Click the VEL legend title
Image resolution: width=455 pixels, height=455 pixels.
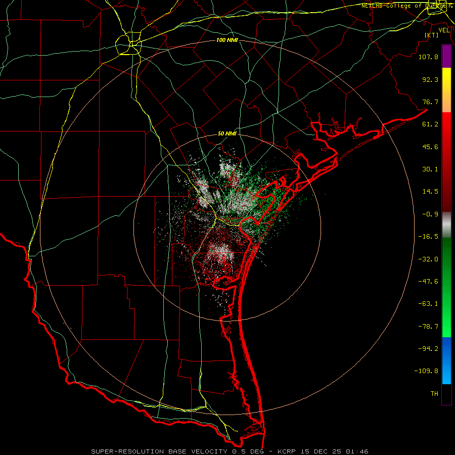(x=444, y=30)
